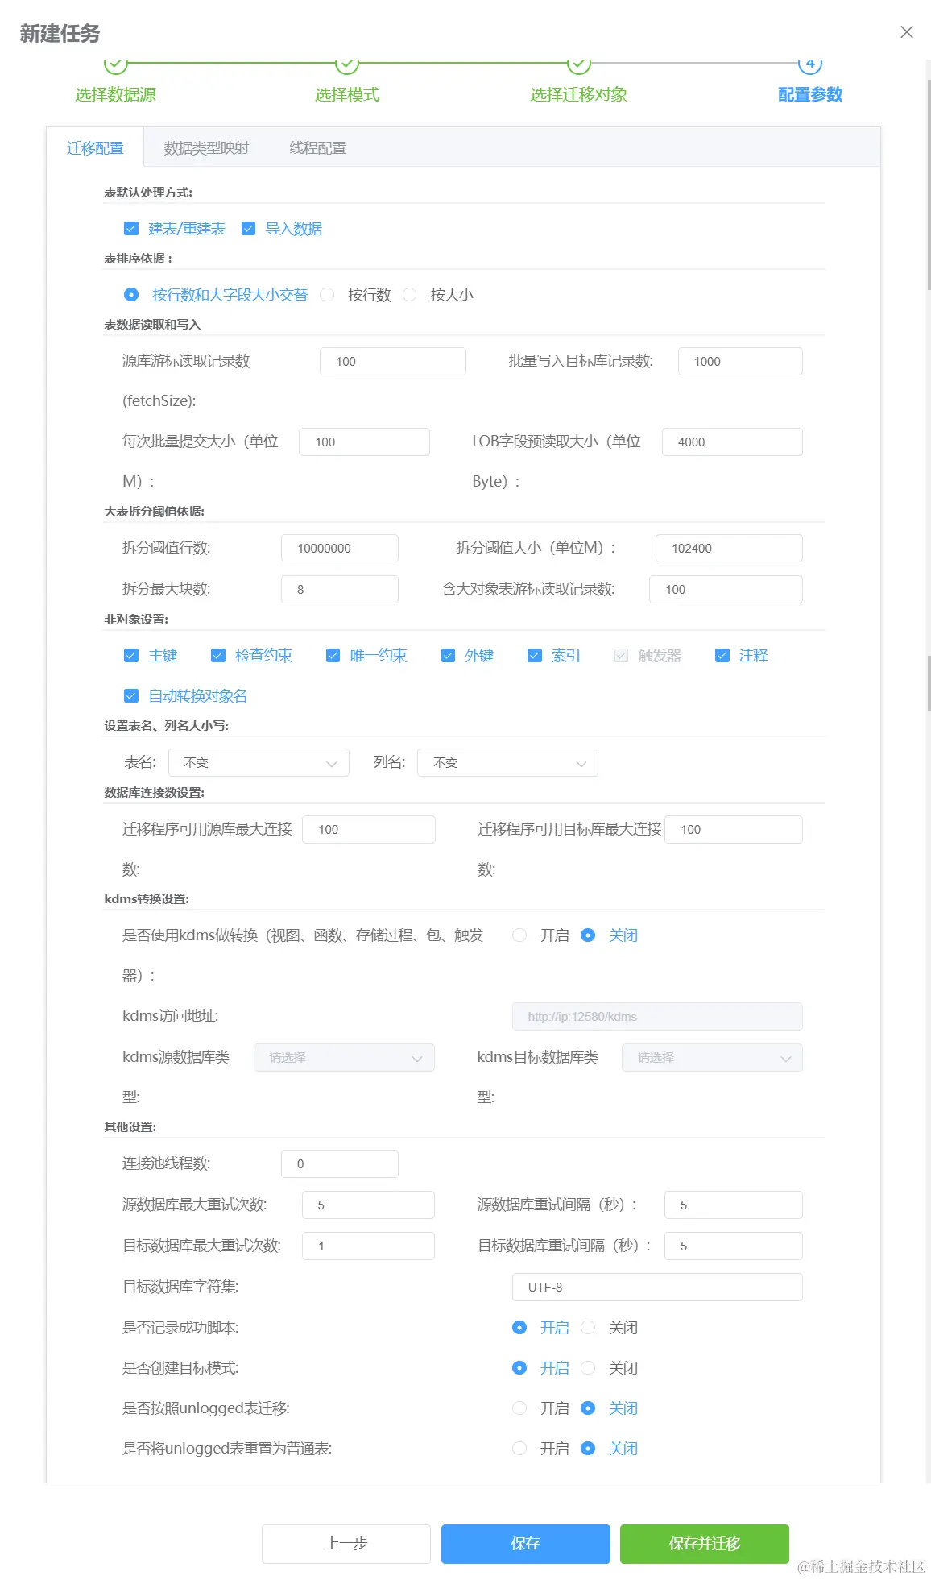Switch to the 迁移配置 tab

[95, 148]
